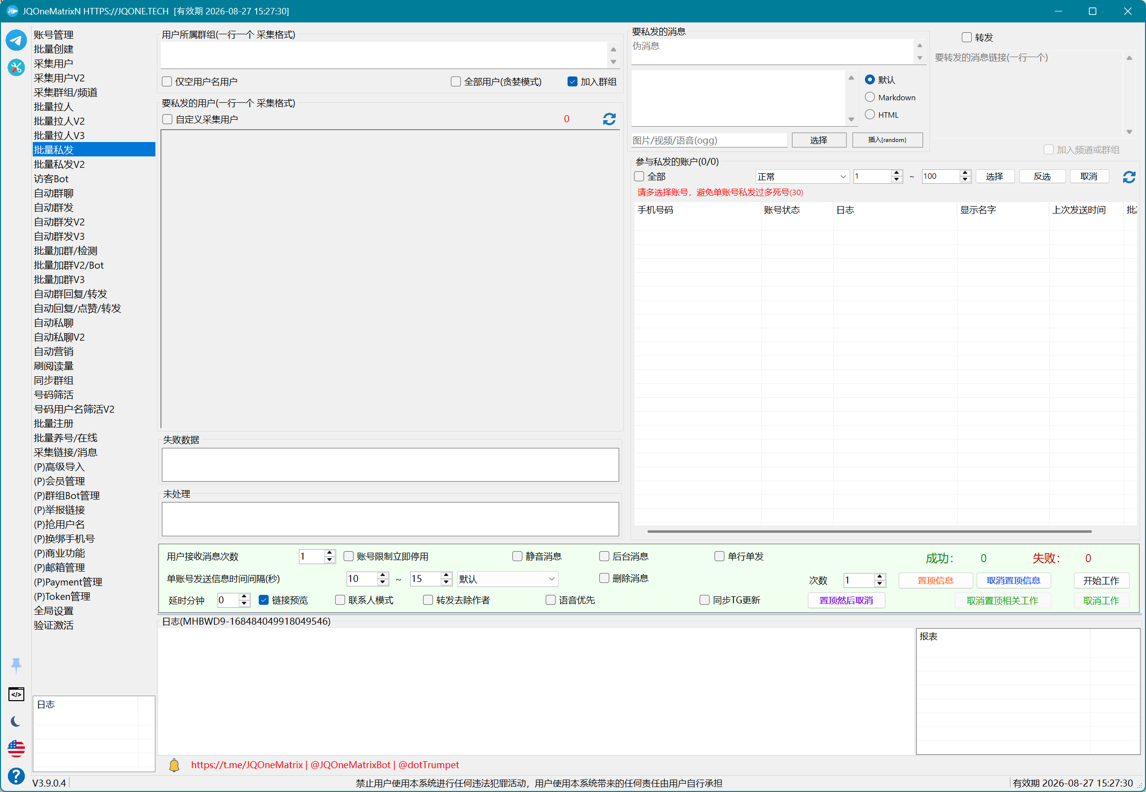Viewport: 1146px width, 792px height.
Task: Focus the 伪消息 text field
Action: coord(773,51)
